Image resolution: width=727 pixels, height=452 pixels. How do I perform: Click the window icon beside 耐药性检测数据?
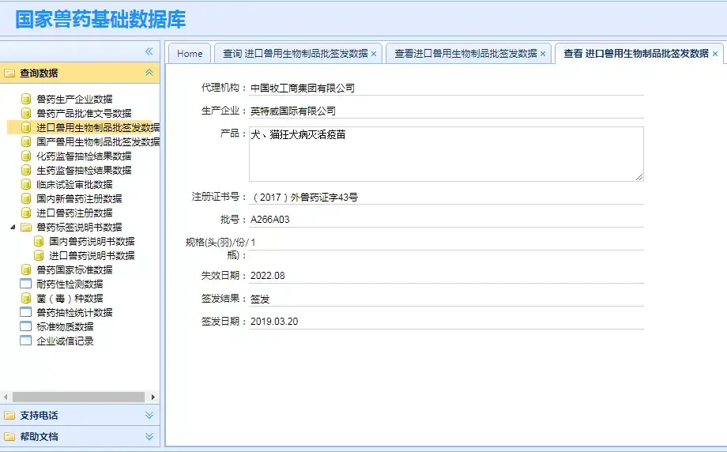tap(26, 284)
